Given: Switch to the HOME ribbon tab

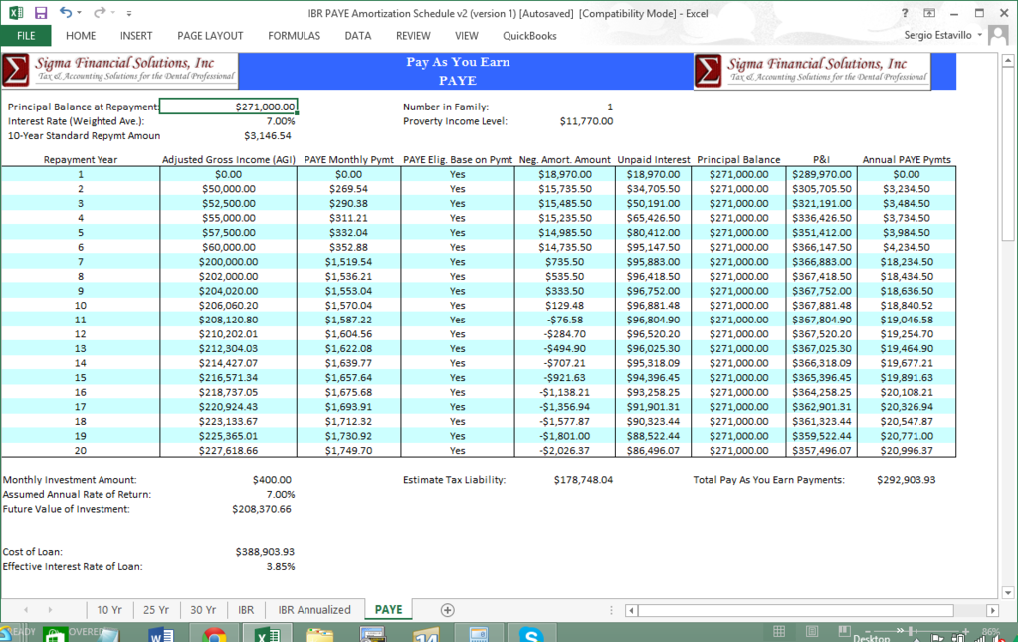Looking at the screenshot, I should (x=81, y=36).
